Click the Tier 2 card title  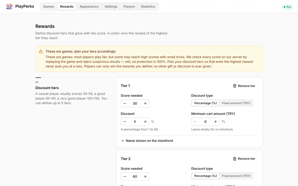coord(126,159)
